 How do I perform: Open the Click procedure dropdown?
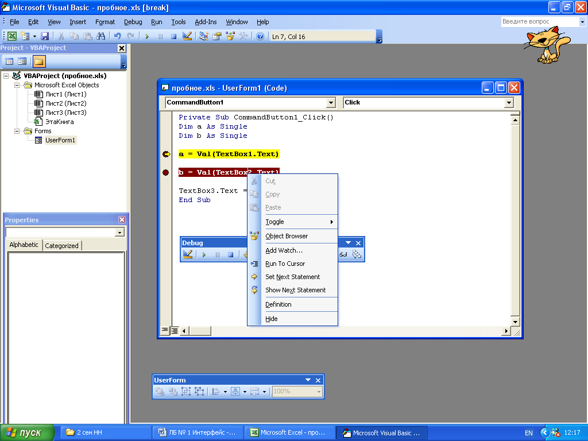(x=509, y=103)
